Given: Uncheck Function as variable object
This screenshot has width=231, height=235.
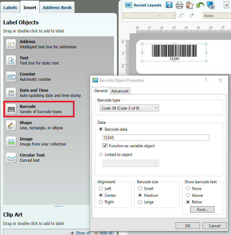Looking at the screenshot, I should 105,146.
